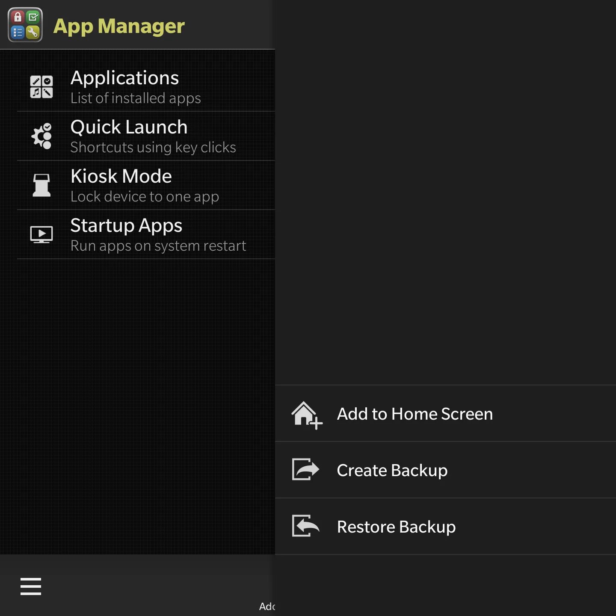
Task: Click the App Manager title text
Action: 119,26
